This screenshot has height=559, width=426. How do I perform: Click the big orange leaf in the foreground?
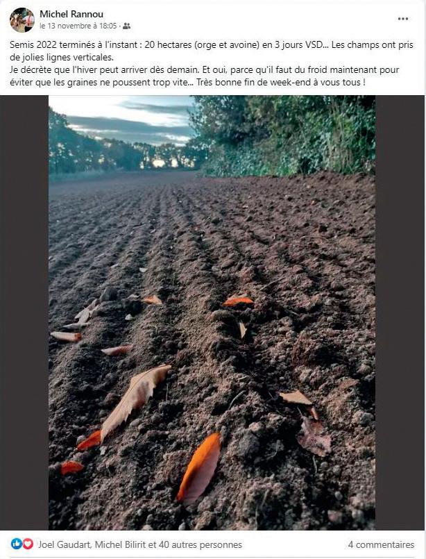tap(199, 468)
